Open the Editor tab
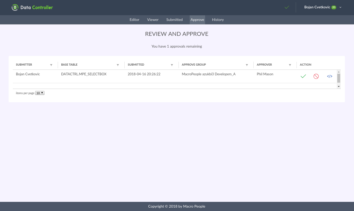This screenshot has width=354, height=211. pos(135,20)
